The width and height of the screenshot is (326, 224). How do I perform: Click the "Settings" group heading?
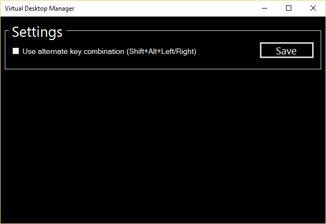tap(37, 32)
